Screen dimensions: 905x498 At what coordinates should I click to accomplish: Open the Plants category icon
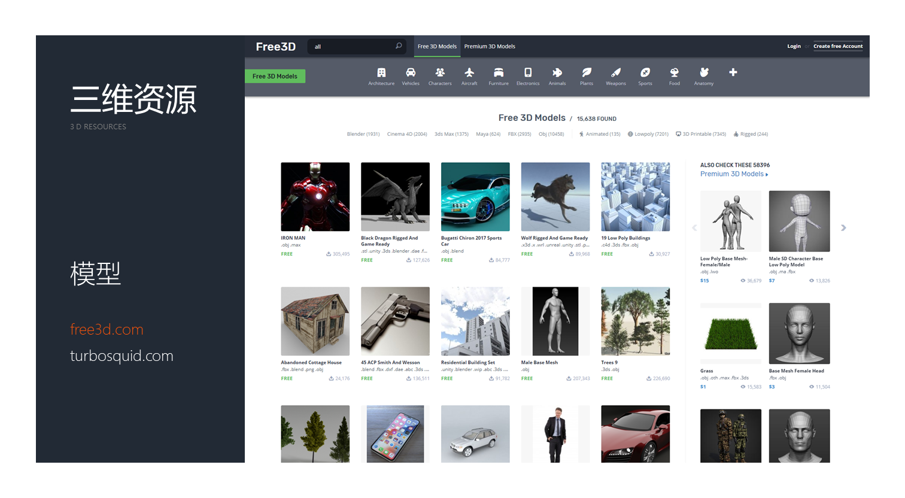(x=587, y=72)
